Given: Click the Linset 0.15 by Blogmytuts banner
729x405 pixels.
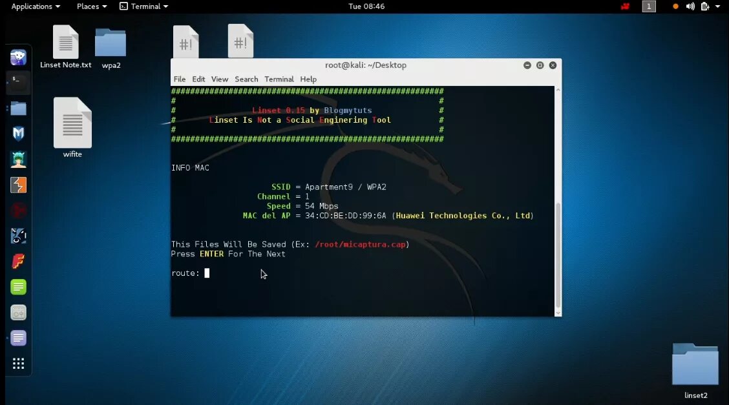Looking at the screenshot, I should [312, 110].
